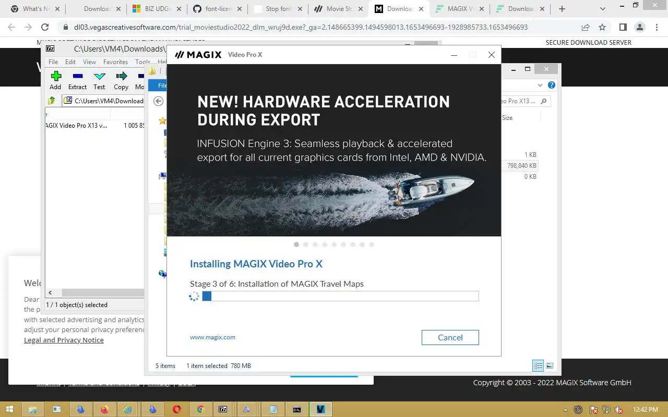Screen dimensions: 668x417
Task: Go up one folder in 7-Zip
Action: pos(52,101)
